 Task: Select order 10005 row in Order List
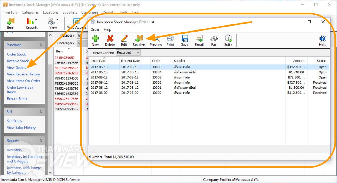pyautogui.click(x=209, y=67)
